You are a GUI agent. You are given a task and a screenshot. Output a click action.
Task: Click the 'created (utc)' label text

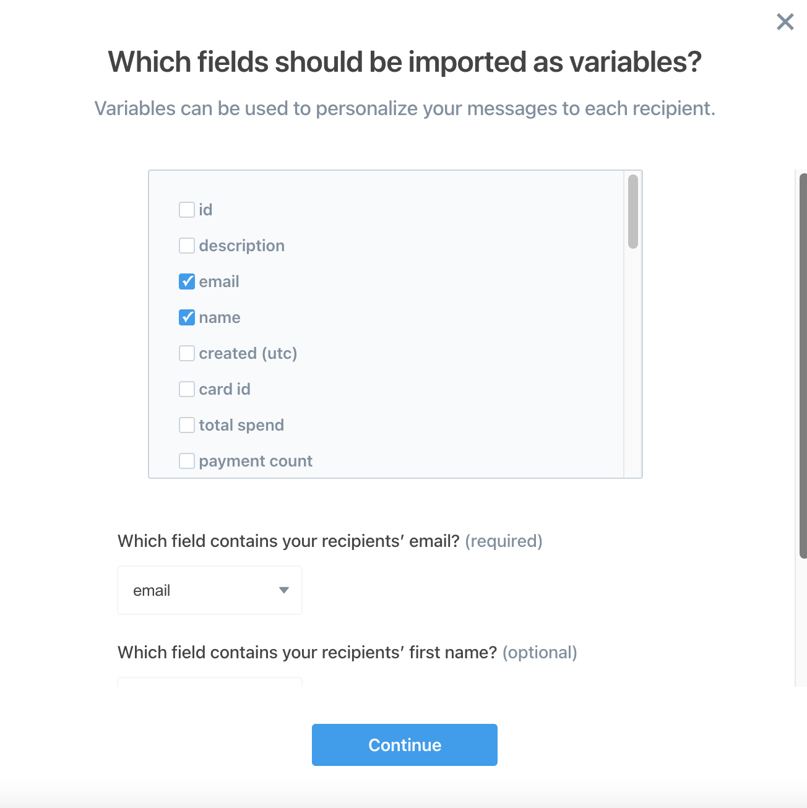pyautogui.click(x=248, y=353)
